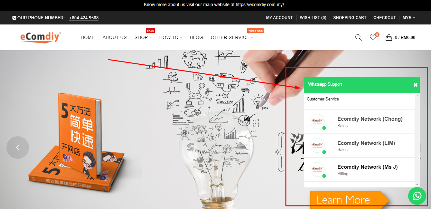Chat with Ecomdiy Network (Ms J) Billing

click(359, 170)
